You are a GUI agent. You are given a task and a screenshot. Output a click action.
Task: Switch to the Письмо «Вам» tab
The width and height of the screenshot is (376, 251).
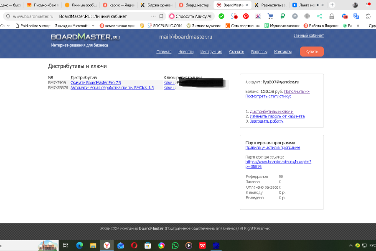(x=43, y=5)
